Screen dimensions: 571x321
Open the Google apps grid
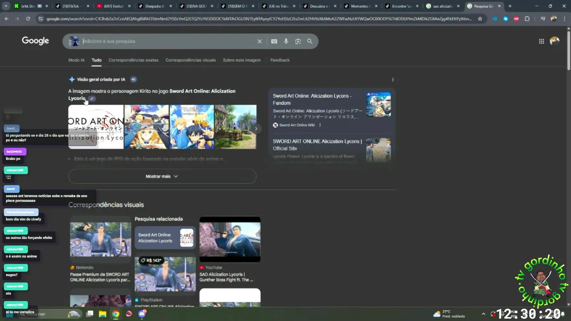coord(541,41)
